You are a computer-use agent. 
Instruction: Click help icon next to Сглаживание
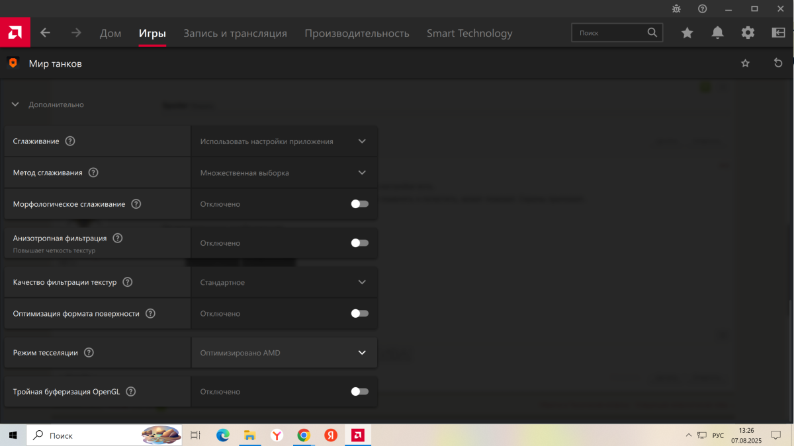point(70,141)
